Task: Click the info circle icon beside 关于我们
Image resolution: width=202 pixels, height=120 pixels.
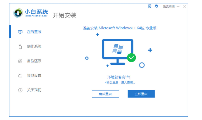Action: (20, 90)
